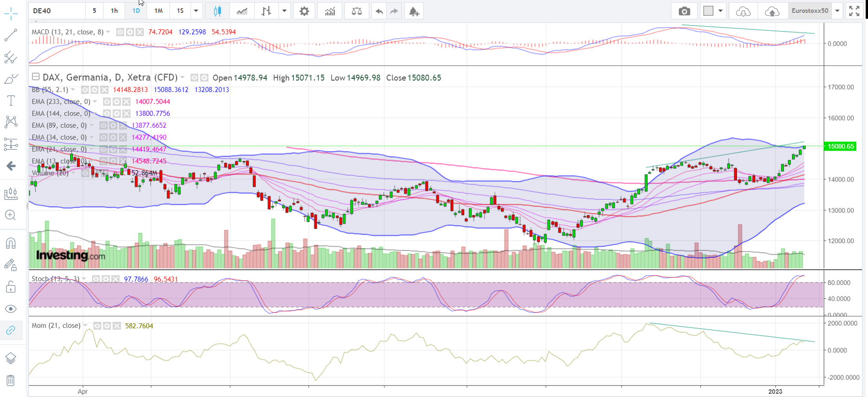The width and height of the screenshot is (868, 397).
Task: Undo the last chart action
Action: 379,11
